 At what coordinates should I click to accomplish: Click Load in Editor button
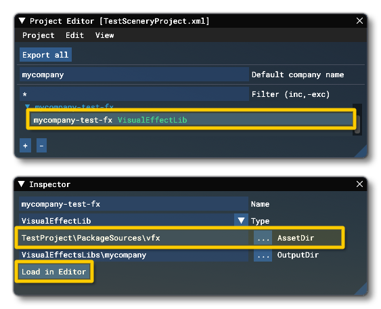54,272
